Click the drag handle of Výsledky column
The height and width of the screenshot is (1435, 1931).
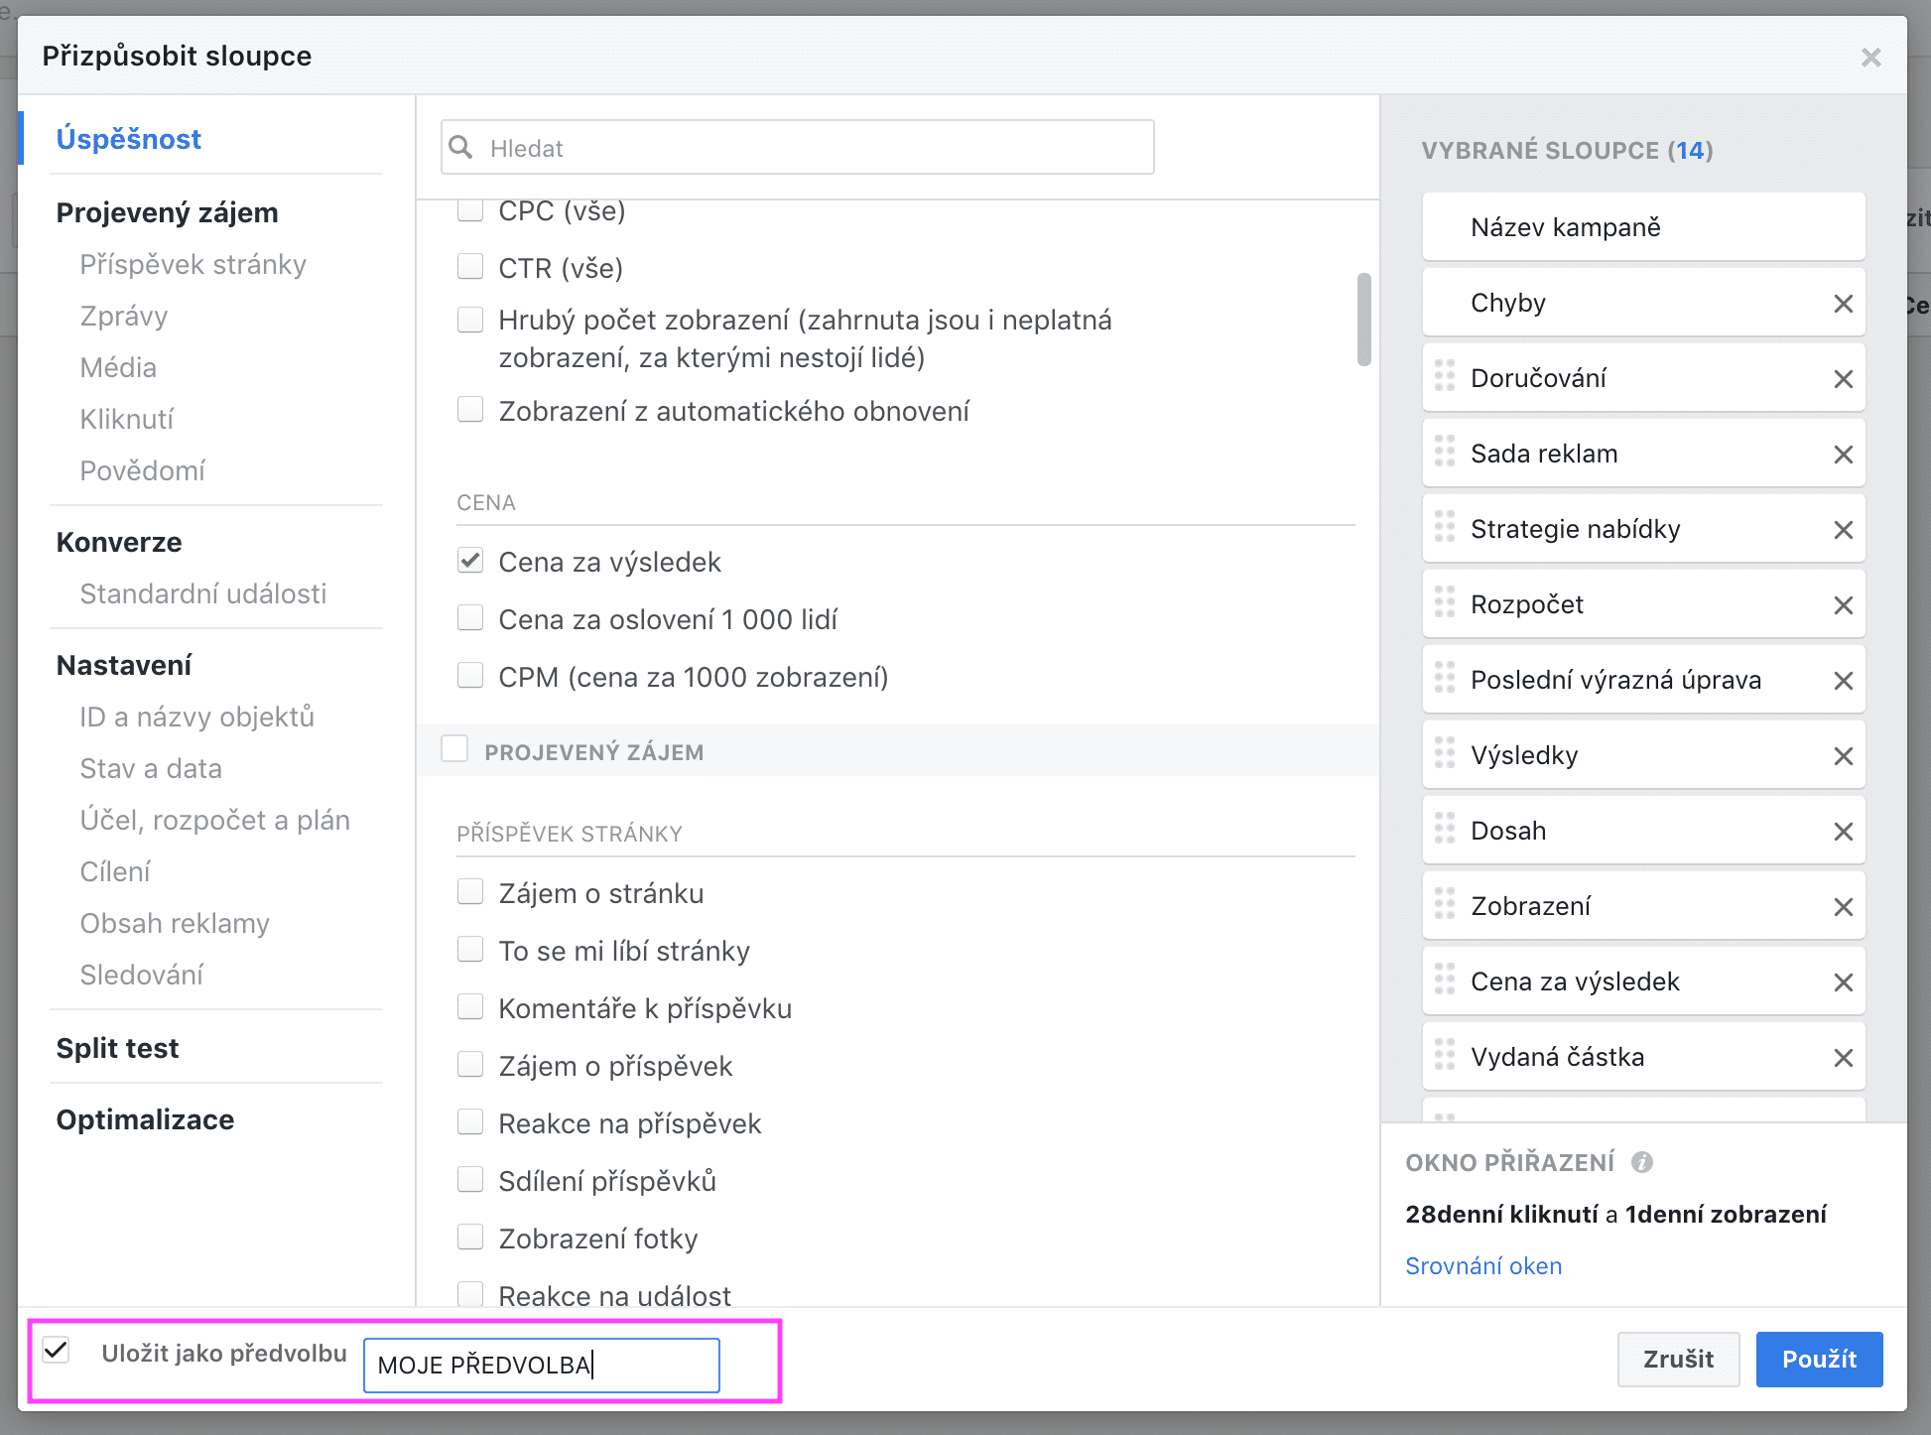tap(1445, 754)
